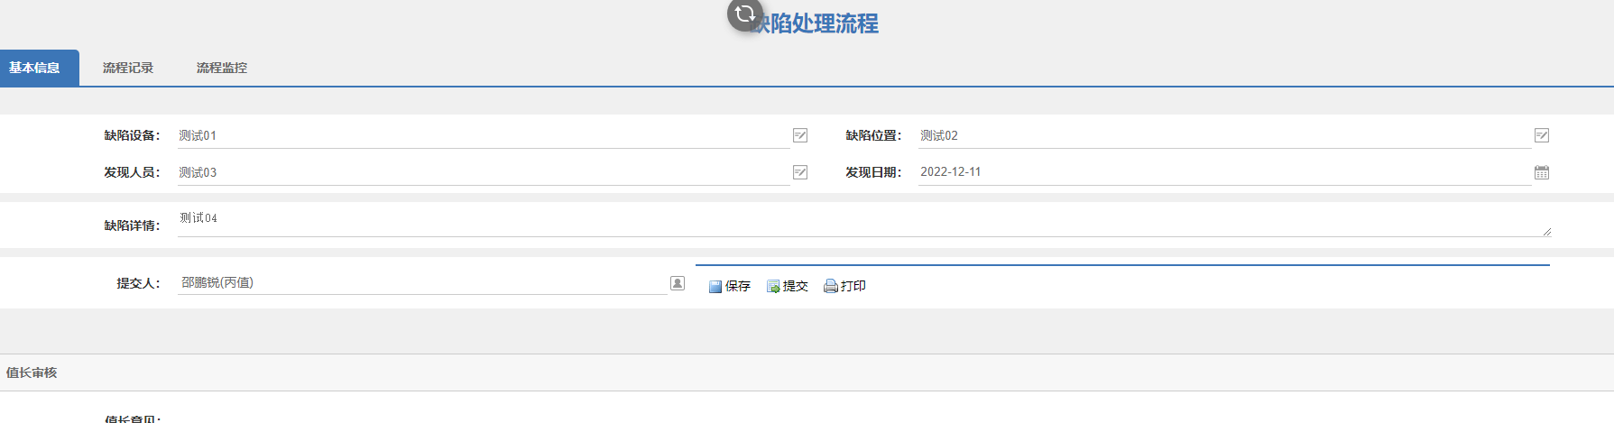This screenshot has width=1614, height=423.
Task: Click resize grip of 缺陷详情 textarea
Action: click(1546, 232)
